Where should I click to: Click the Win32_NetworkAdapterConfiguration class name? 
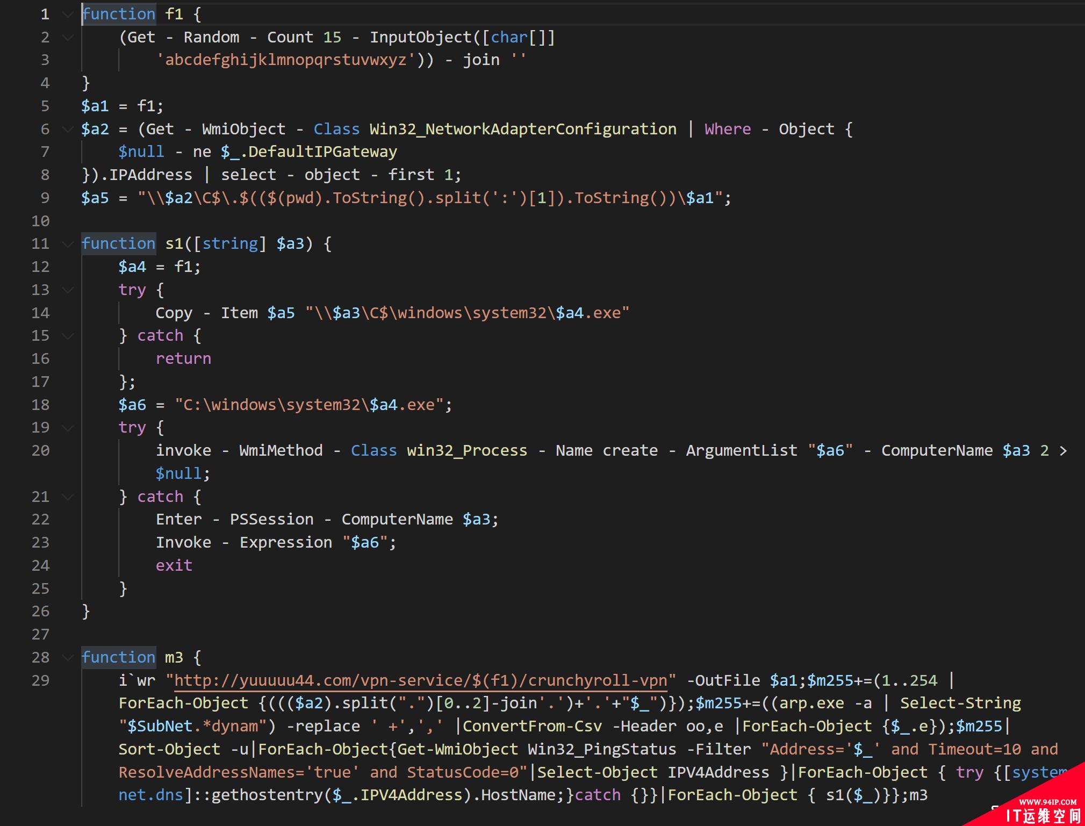(x=523, y=130)
